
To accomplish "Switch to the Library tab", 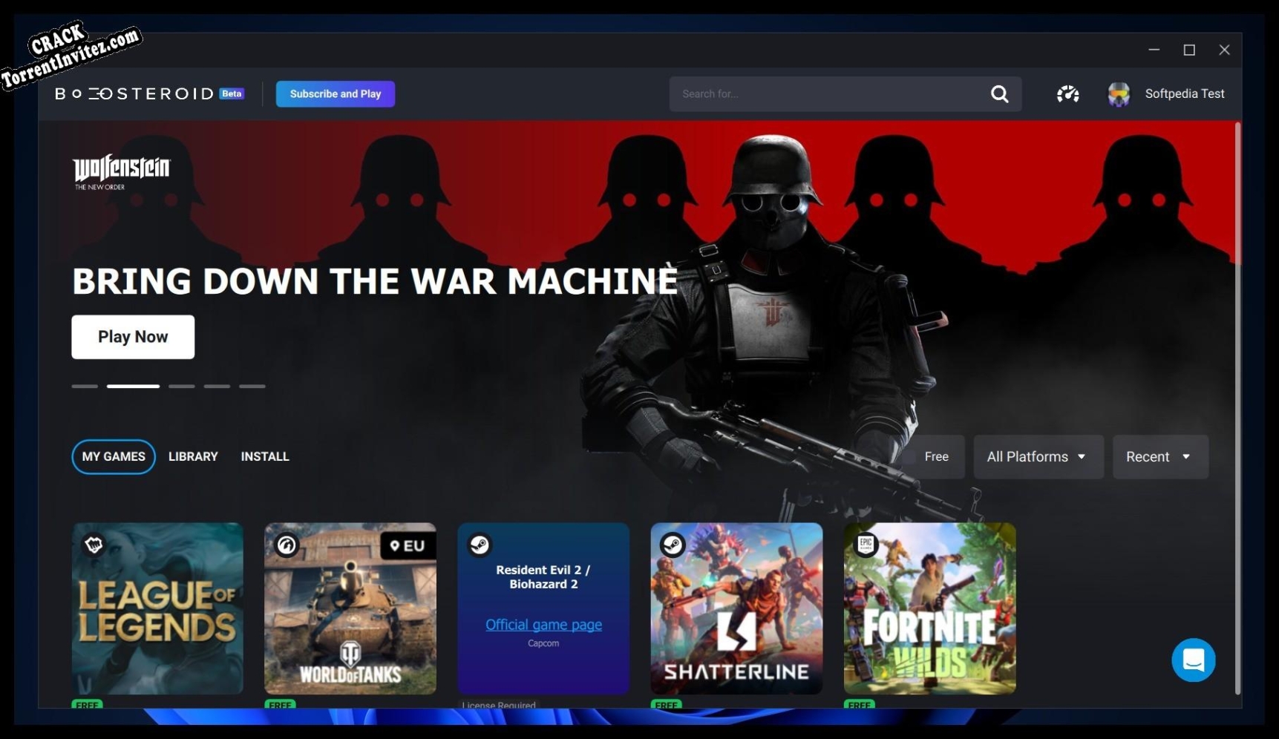I will pyautogui.click(x=193, y=457).
